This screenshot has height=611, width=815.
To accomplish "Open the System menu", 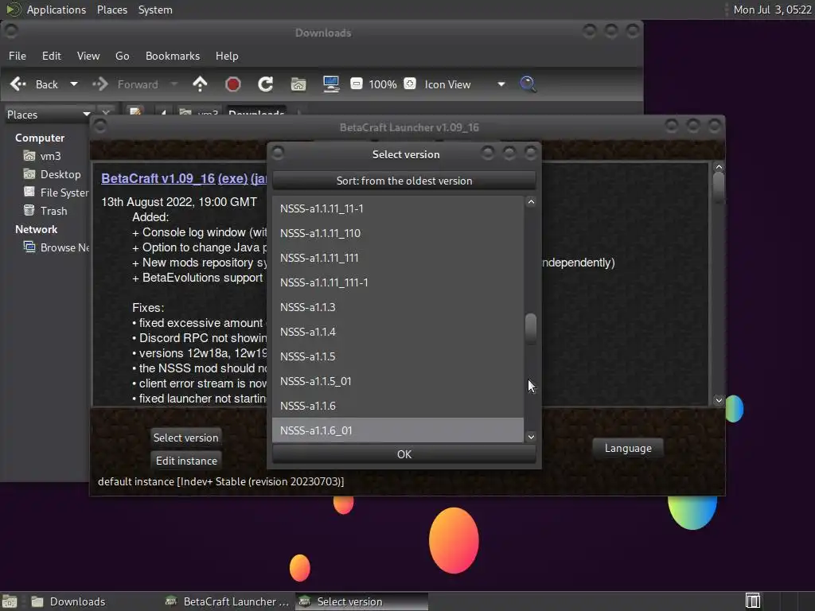I will coord(155,10).
